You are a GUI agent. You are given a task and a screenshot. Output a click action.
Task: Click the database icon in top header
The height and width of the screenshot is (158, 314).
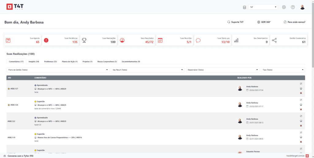[244, 7]
